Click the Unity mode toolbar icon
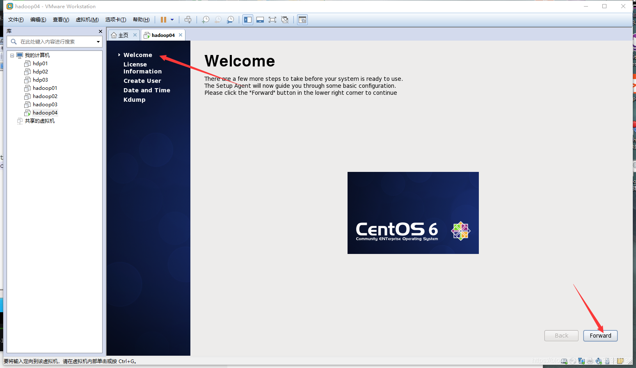This screenshot has width=636, height=368. pos(285,20)
